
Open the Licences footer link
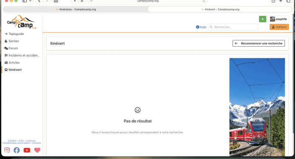click(x=31, y=141)
